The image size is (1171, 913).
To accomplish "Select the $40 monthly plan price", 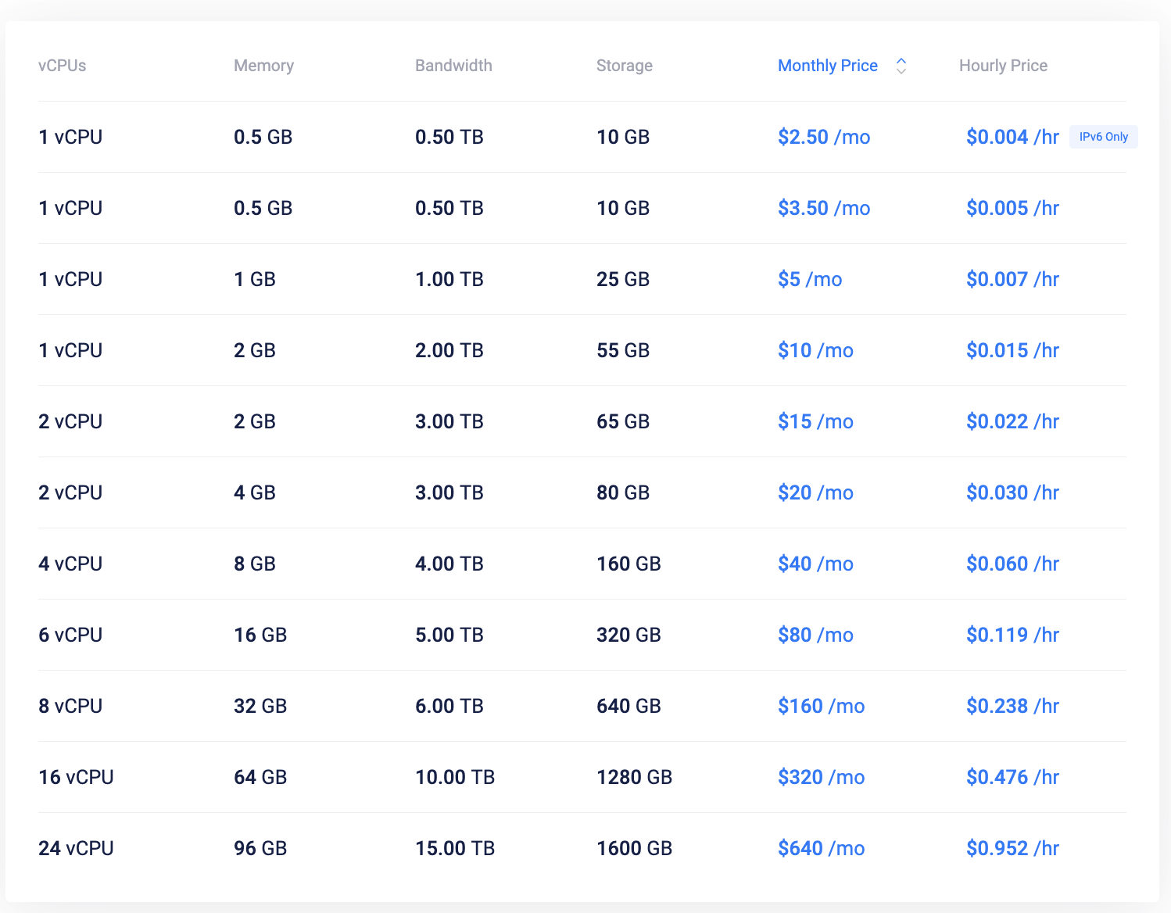I will pyautogui.click(x=815, y=564).
